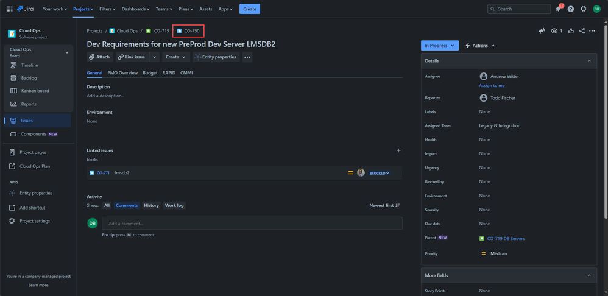The height and width of the screenshot is (296, 608).
Task: Open the Create dropdown in issue toolbar
Action: pos(176,57)
